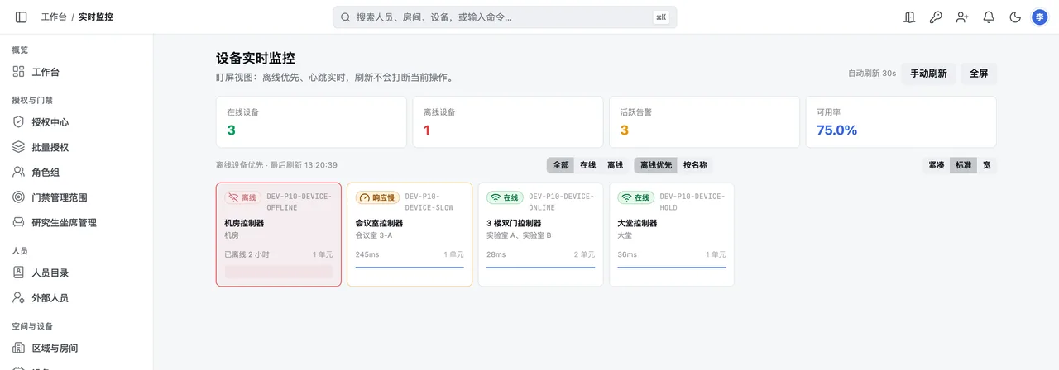Click 在线 badge on DEV-P10-DEVICE-HOLD
The width and height of the screenshot is (1059, 370).
(636, 197)
